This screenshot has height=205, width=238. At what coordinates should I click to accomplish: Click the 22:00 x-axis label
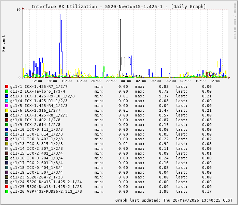[111, 81]
